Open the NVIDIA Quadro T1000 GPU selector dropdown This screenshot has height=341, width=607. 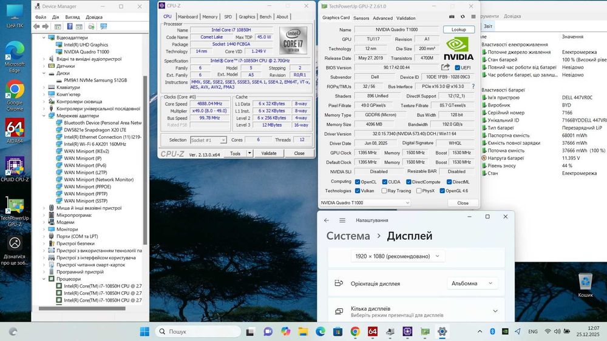click(365, 203)
